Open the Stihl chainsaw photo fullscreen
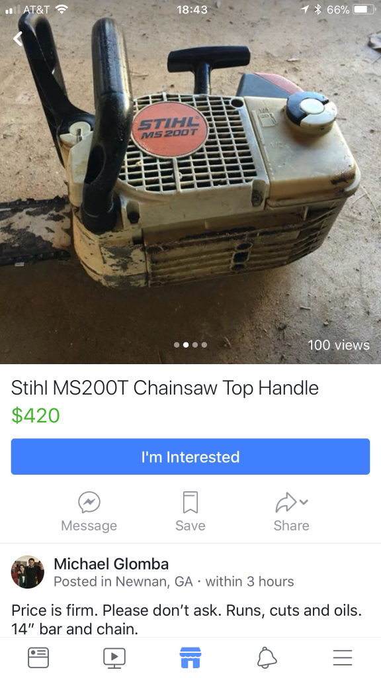Screen dimensions: 381x678 (190, 181)
